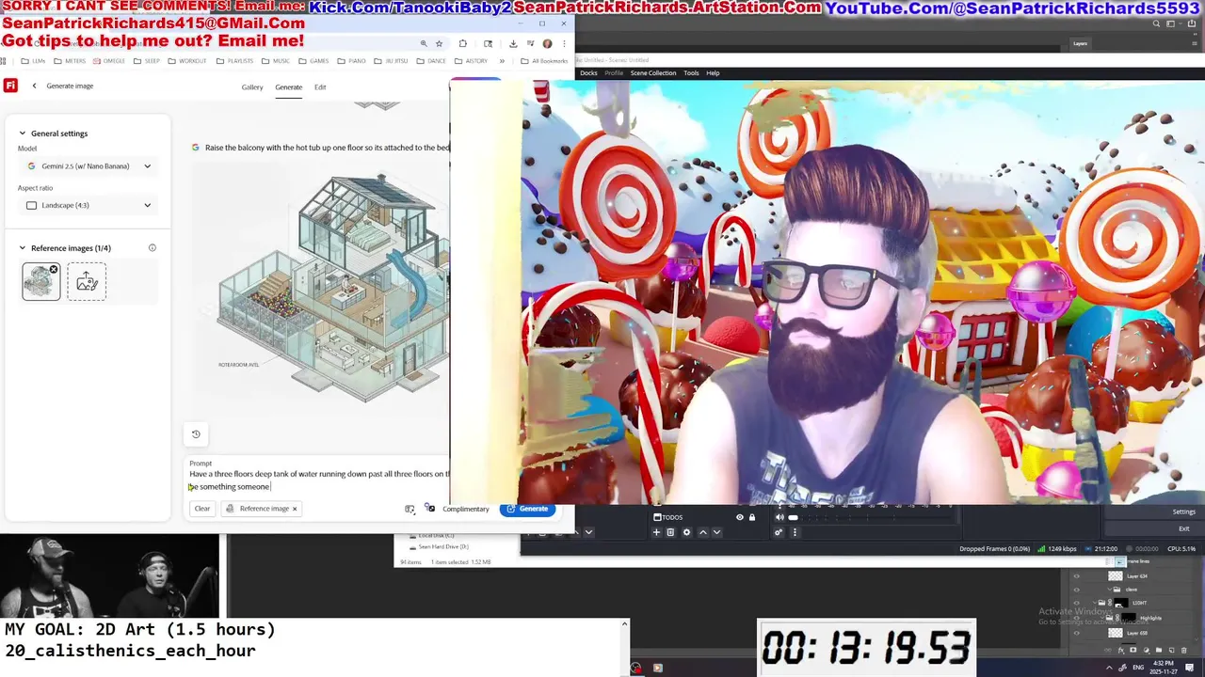Open the OBS Docks menu
This screenshot has width=1205, height=677.
click(588, 73)
